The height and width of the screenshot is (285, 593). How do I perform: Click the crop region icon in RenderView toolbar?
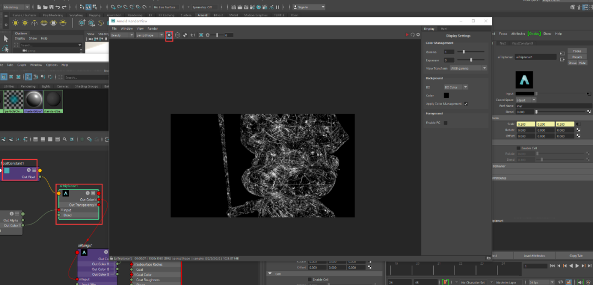[x=201, y=35]
